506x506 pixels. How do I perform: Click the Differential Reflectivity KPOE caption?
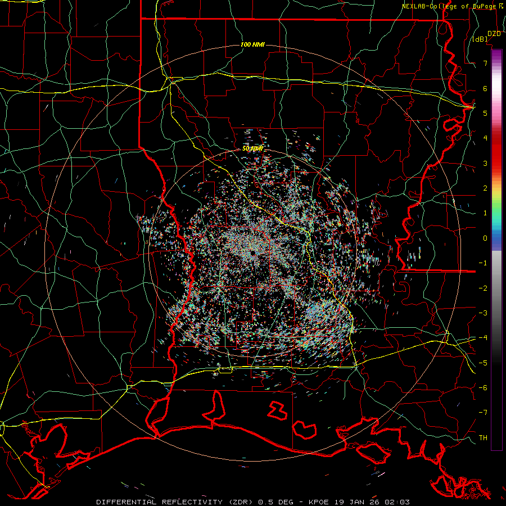[253, 502]
